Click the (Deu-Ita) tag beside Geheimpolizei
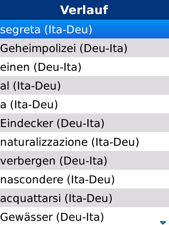The height and width of the screenshot is (225, 169). [x=103, y=48]
